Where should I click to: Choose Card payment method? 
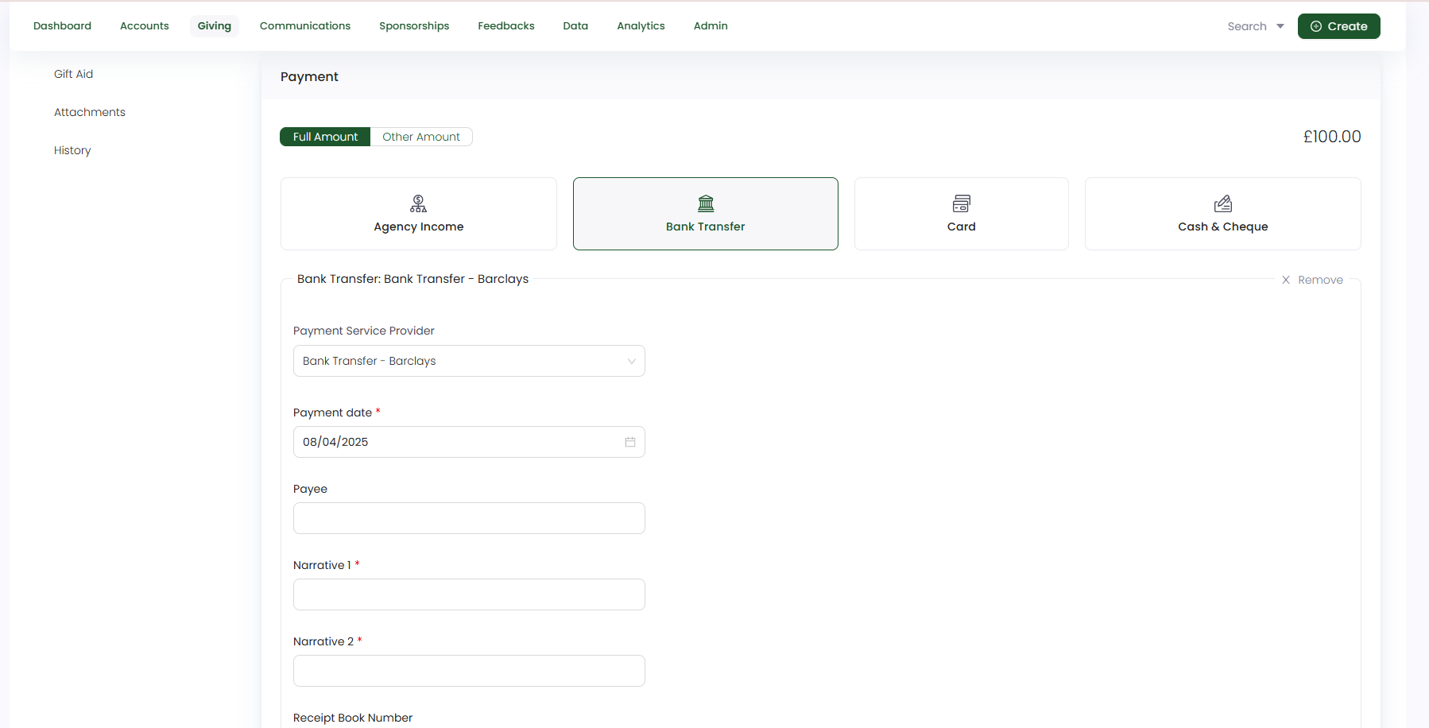pos(962,214)
